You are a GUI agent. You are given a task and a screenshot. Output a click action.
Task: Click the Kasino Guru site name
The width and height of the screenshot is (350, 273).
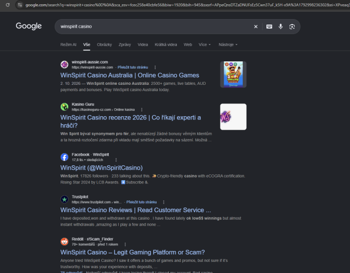pos(83,104)
